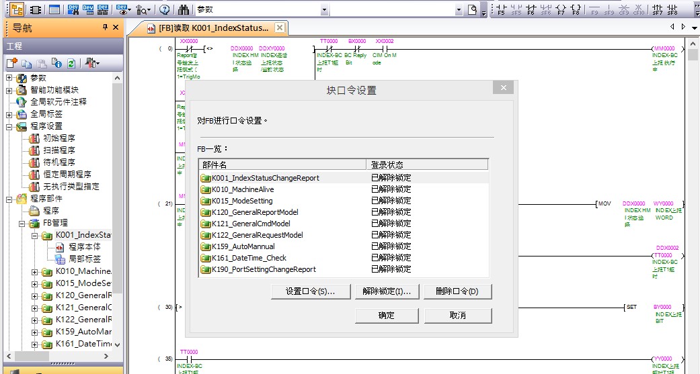Click the F5 normally-open contact icon

click(x=502, y=10)
